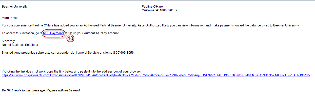Open the long nbspayments.com URL link

(155, 75)
